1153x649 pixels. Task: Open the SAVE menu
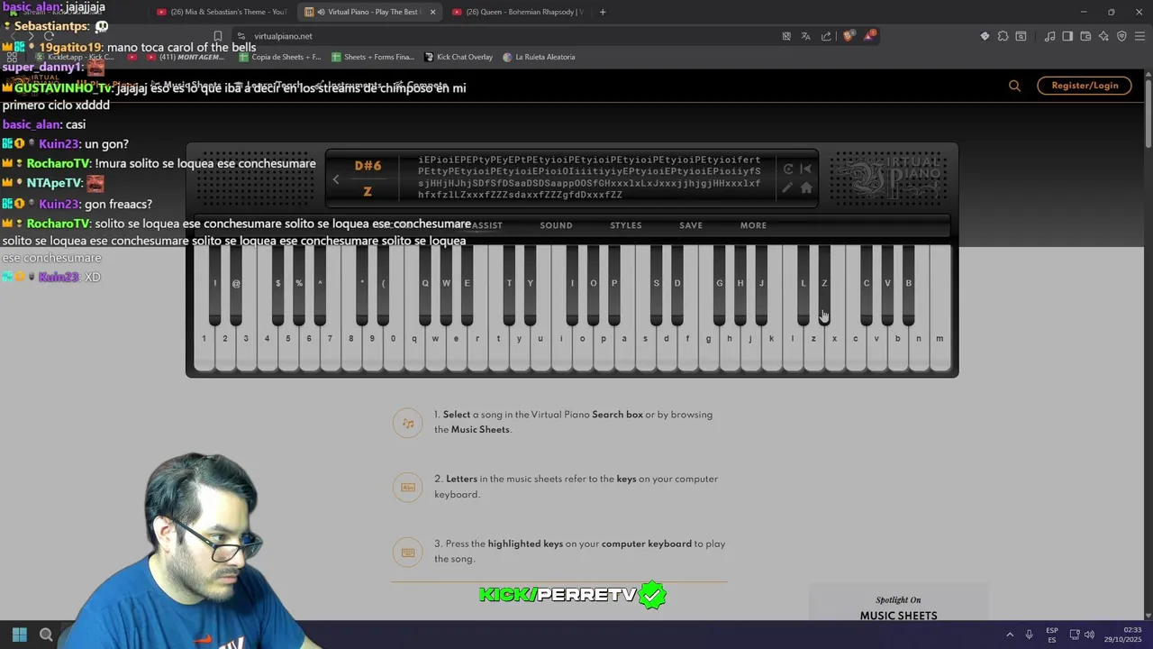(691, 225)
